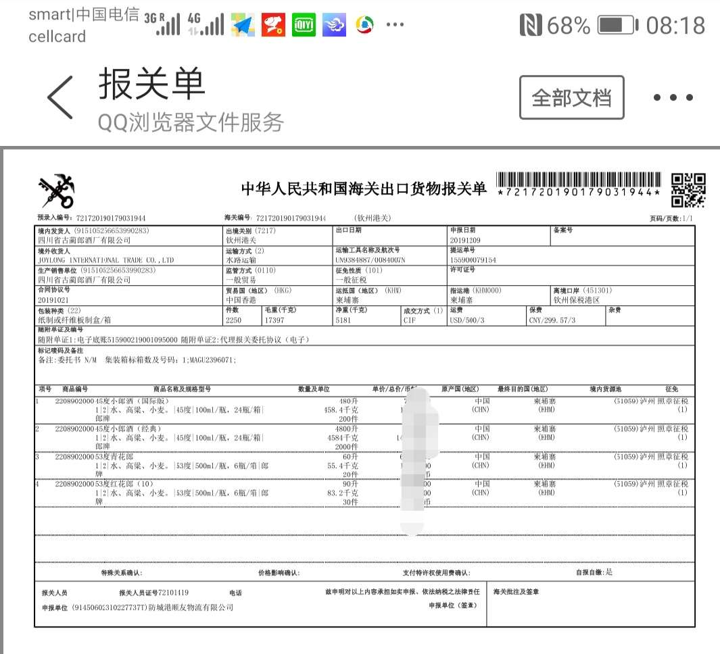Viewport: 720px width, 654px height.
Task: Tap the customs emblem logo on the form
Action: coord(57,191)
